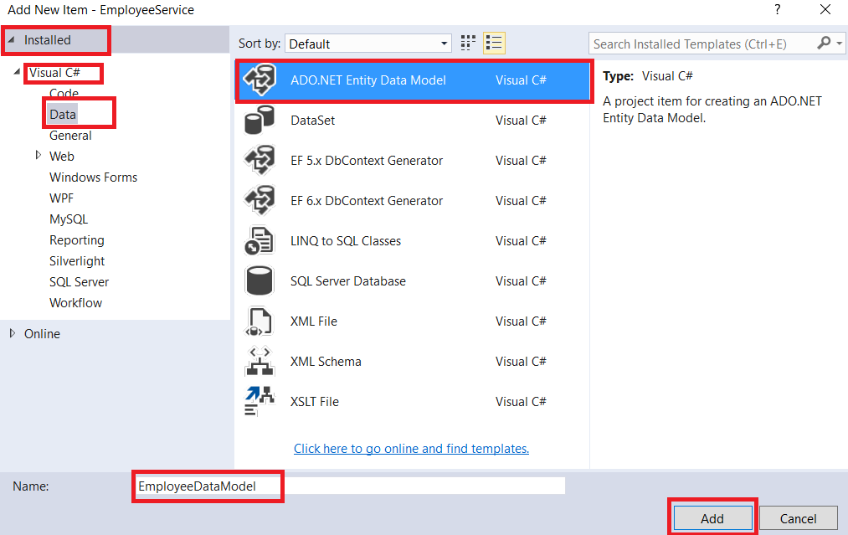Select the WPF category
The image size is (848, 535).
tap(61, 198)
